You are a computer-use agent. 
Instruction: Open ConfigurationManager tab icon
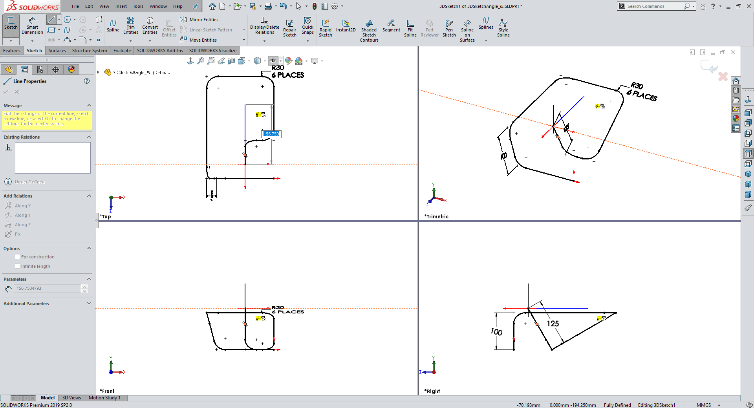pyautogui.click(x=40, y=70)
